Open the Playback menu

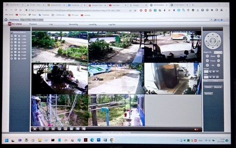point(33,24)
